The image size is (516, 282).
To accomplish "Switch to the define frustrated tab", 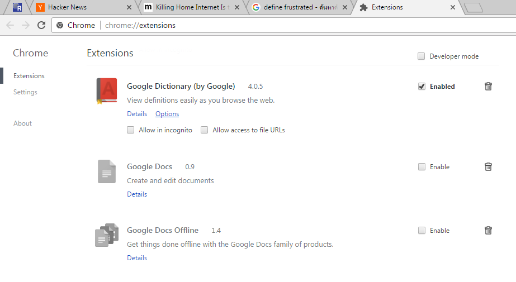I will (x=296, y=7).
